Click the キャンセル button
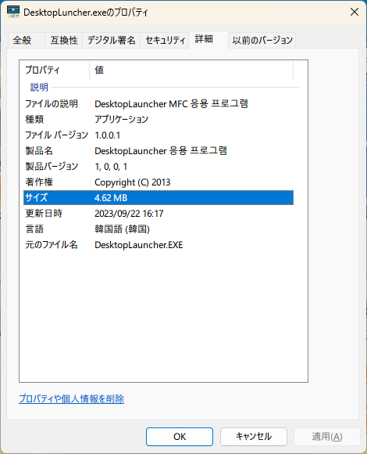 click(254, 437)
